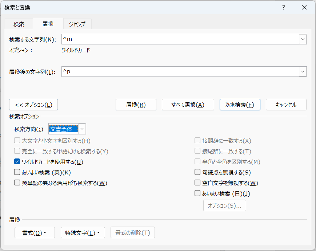Screen dimensions: 316x251
Task: Open the 書式 dropdown menu button
Action: point(35,233)
